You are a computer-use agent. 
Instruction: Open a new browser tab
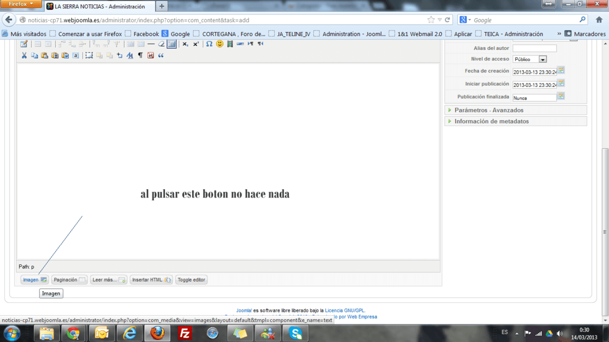point(162,6)
